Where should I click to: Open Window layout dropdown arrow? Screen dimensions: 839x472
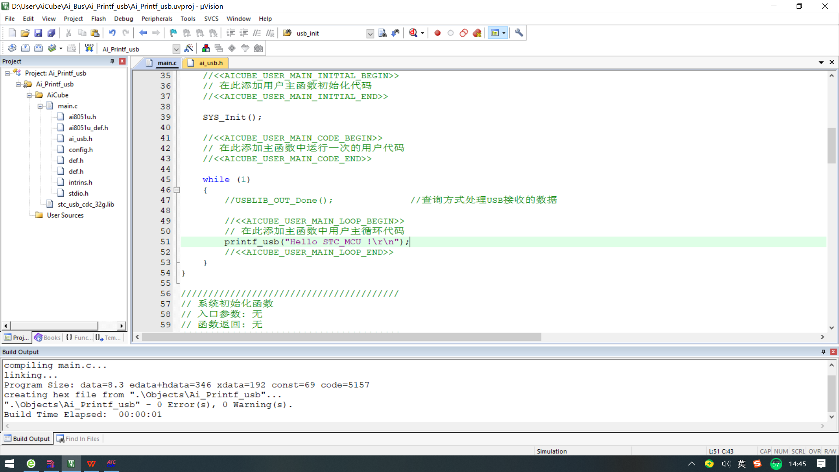(504, 33)
